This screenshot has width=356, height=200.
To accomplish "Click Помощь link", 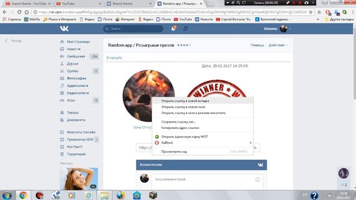I will (257, 45).
